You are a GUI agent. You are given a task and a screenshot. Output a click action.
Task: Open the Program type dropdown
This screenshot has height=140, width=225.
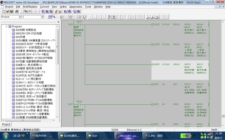coord(20,16)
